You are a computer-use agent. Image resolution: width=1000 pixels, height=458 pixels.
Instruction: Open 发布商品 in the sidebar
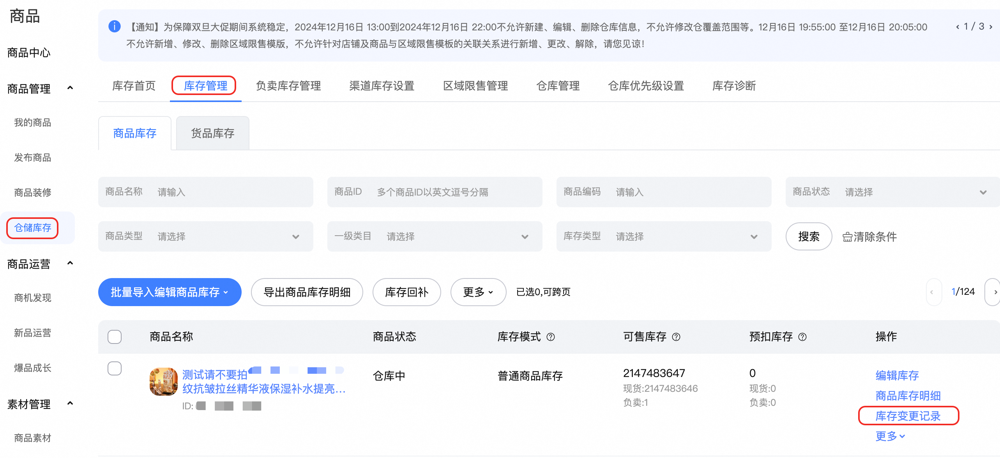(33, 158)
